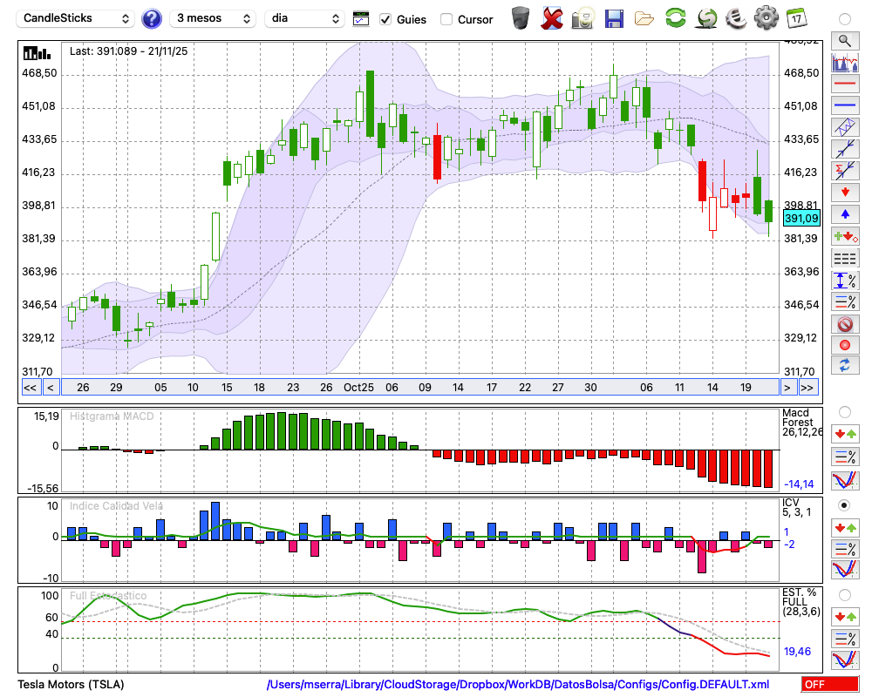Click the green dollar currency icon
Image resolution: width=872 pixels, height=697 pixels.
[706, 18]
